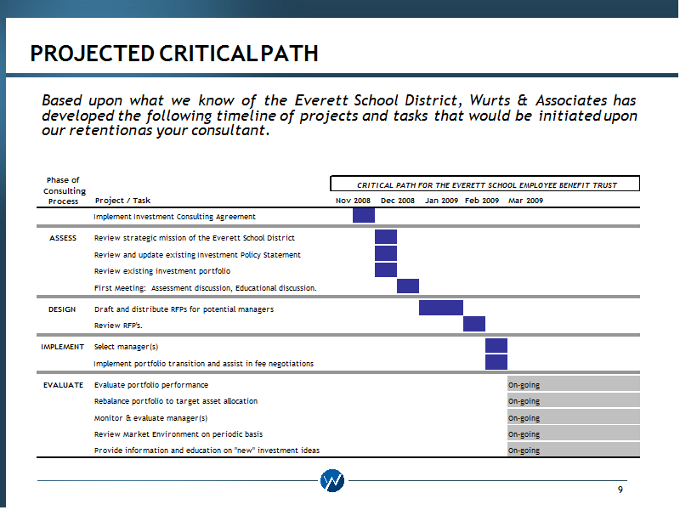Click the Wurts W logo in footer
This screenshot has height=510, width=680.
coord(332,480)
